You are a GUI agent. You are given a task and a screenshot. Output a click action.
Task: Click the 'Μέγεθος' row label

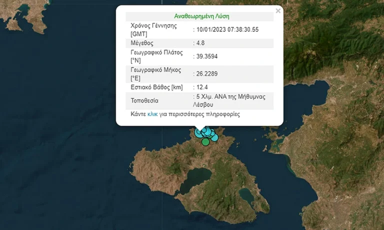(x=142, y=43)
